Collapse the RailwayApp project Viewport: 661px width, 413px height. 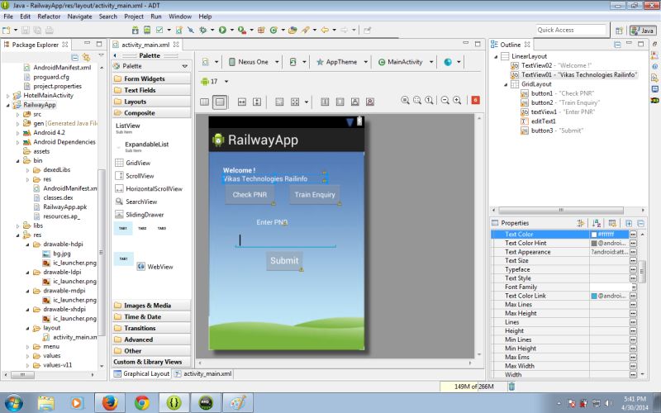(x=7, y=105)
